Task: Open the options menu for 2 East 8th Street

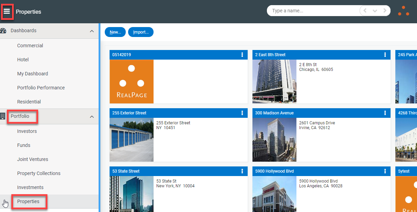Action: click(x=385, y=55)
